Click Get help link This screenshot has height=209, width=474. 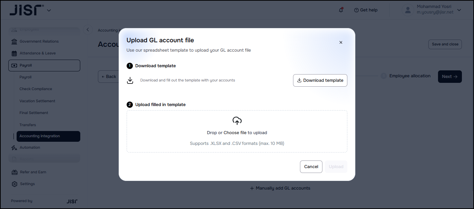click(x=366, y=10)
